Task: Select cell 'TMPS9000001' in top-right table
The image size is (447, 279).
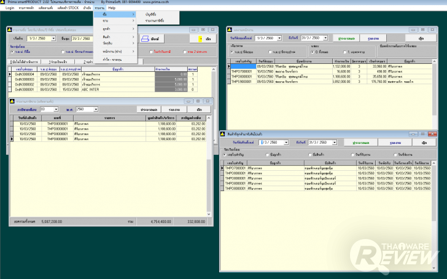Action: point(243,82)
